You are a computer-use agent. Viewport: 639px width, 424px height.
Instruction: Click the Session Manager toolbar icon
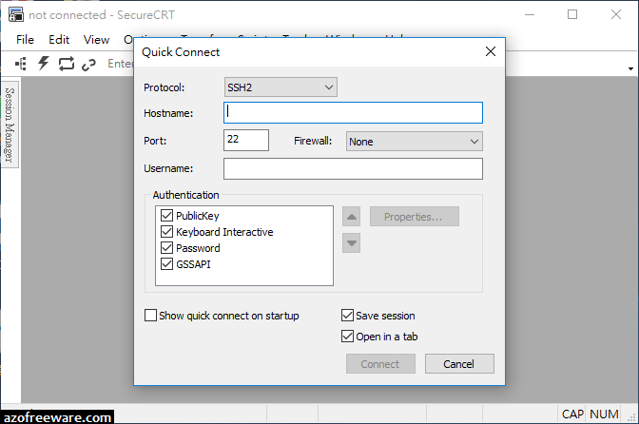click(21, 64)
